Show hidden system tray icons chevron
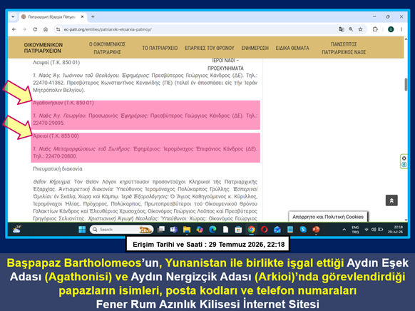 pyautogui.click(x=344, y=230)
